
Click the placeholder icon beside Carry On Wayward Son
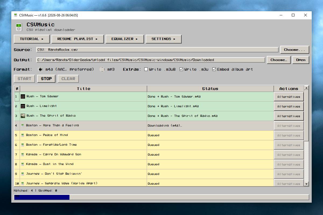[23, 155]
